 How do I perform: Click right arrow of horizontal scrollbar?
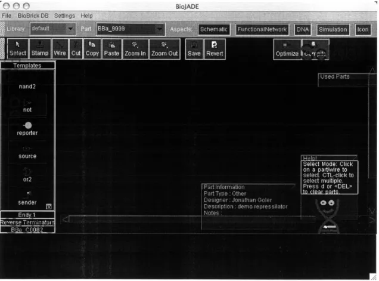[x=372, y=220]
